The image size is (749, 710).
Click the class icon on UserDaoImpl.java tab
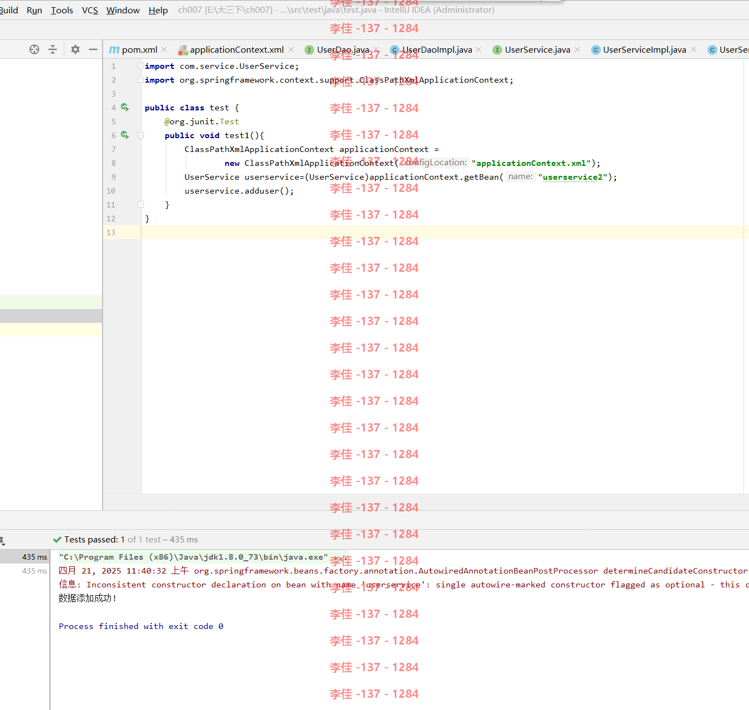395,50
